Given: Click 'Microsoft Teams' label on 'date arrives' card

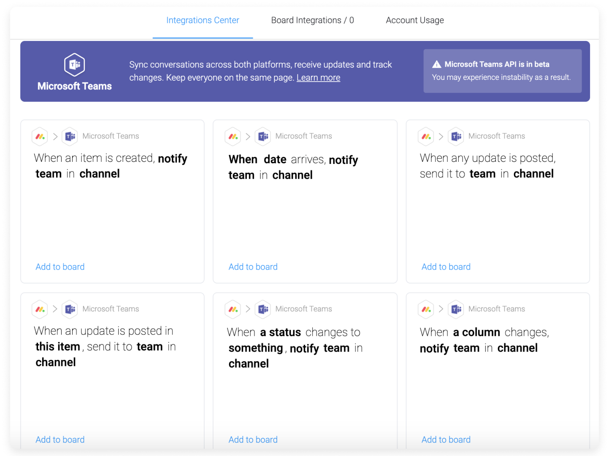Looking at the screenshot, I should point(303,136).
